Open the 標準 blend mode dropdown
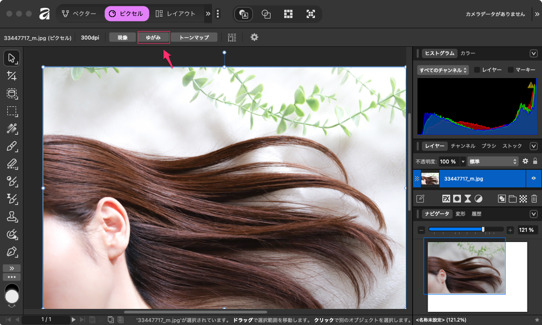 coord(493,161)
